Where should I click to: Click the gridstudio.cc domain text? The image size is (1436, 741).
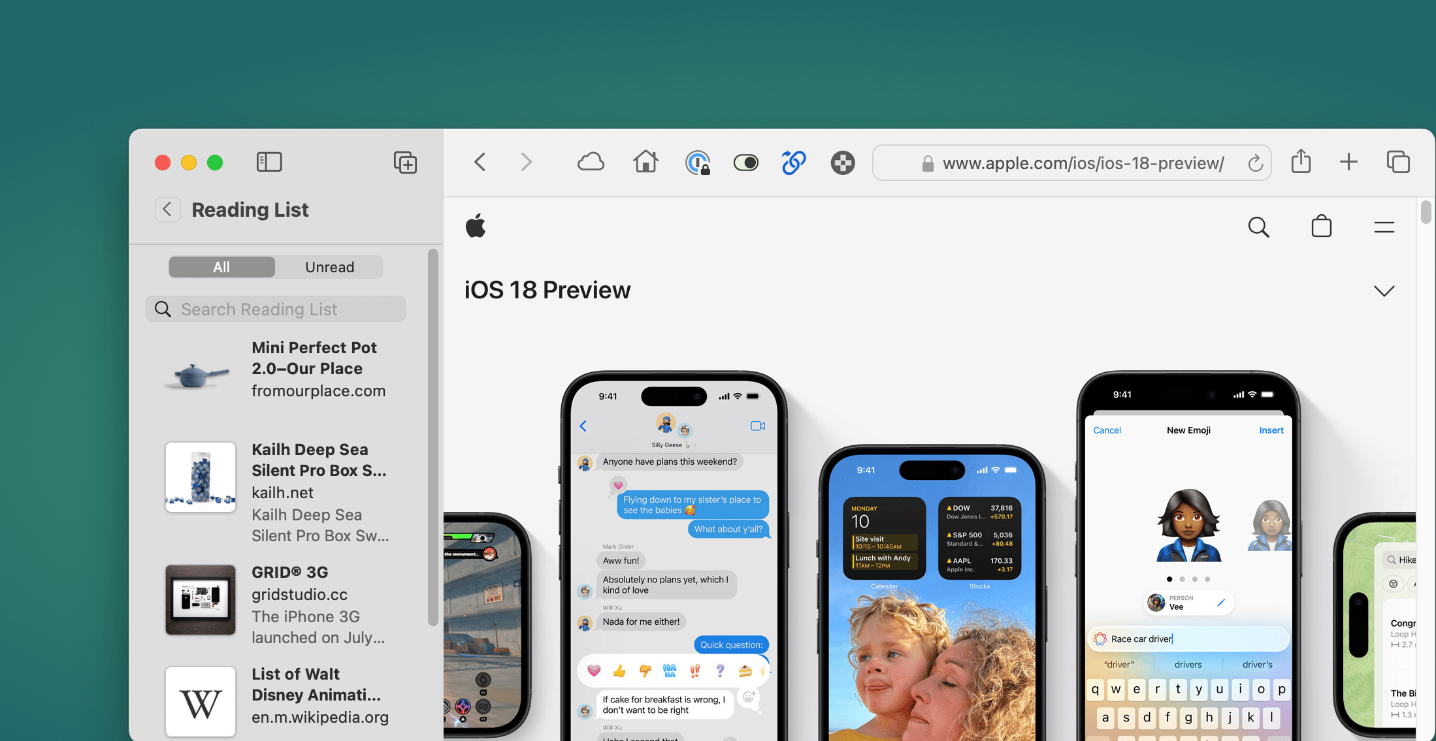click(299, 595)
